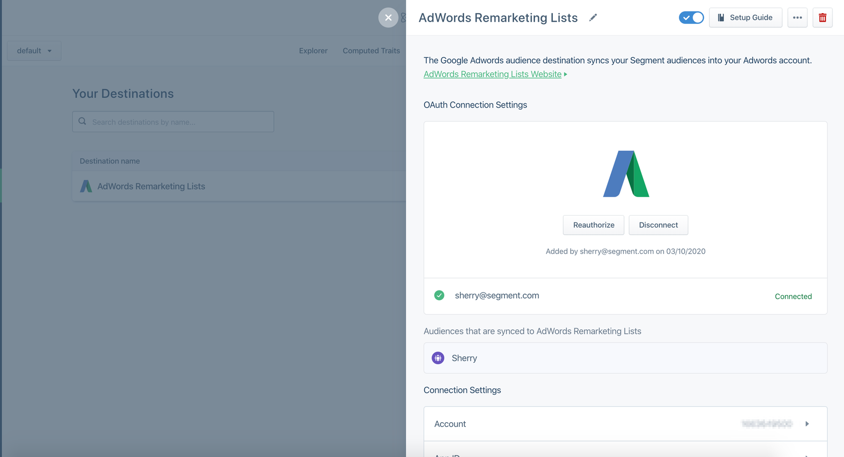
Task: Click the search destinations input field
Action: (179, 122)
